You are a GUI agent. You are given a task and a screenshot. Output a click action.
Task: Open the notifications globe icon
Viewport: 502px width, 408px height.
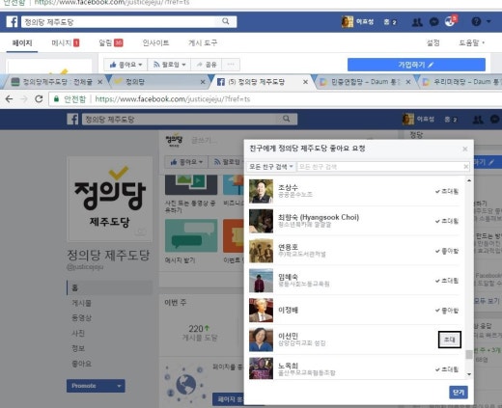450,21
